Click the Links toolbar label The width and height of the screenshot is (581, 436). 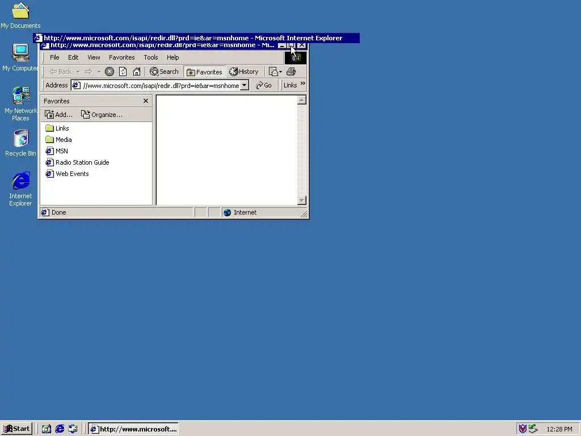(290, 85)
